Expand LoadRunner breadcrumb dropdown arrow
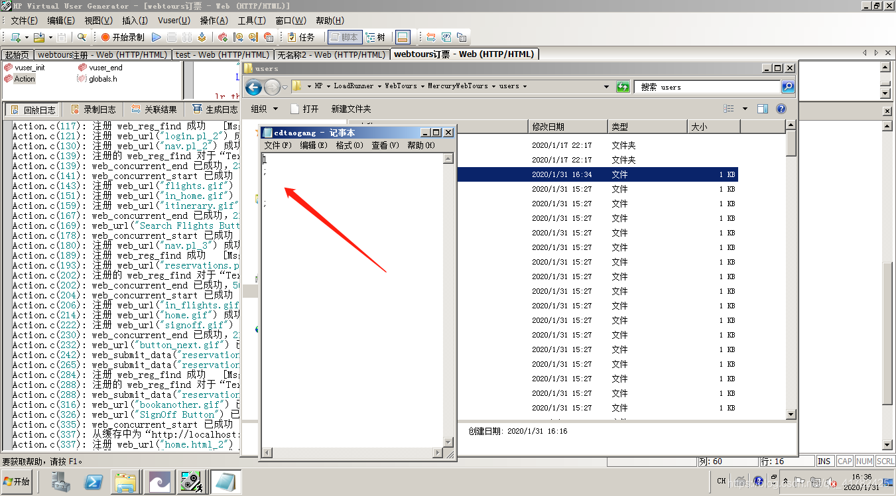 point(380,86)
